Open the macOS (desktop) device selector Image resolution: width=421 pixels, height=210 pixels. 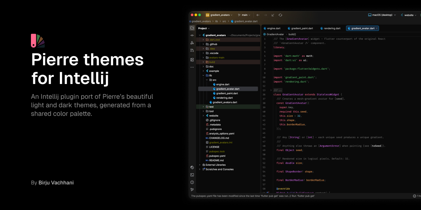tap(382, 15)
